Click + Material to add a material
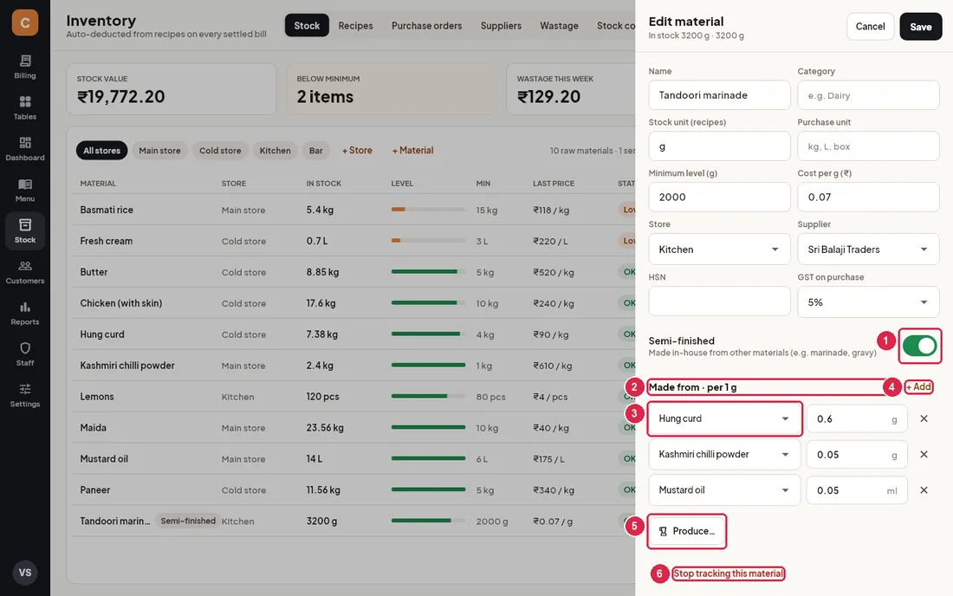 pos(412,151)
